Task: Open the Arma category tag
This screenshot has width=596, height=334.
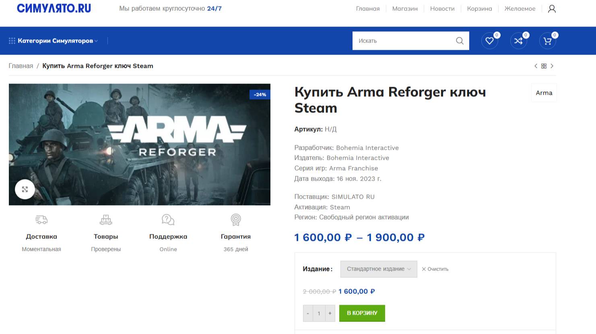Action: 544,93
